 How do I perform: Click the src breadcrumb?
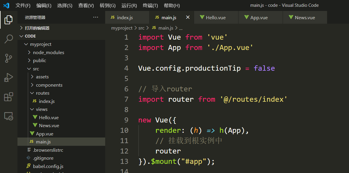[141, 28]
